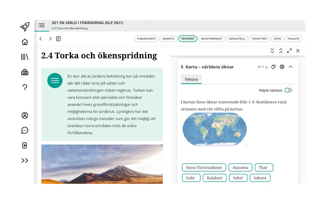This screenshot has height=204, width=324.
Task: Collapse all exercises with double up chevrons
Action: [281, 51]
